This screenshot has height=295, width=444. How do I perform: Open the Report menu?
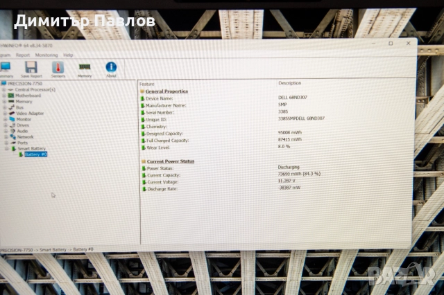pyautogui.click(x=23, y=55)
